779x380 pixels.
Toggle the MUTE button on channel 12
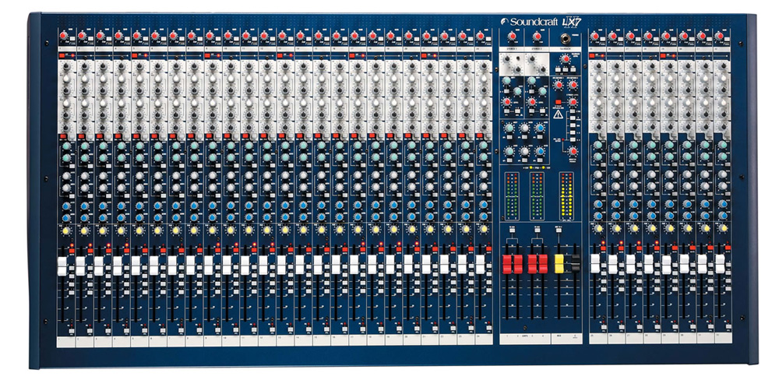coord(272,251)
